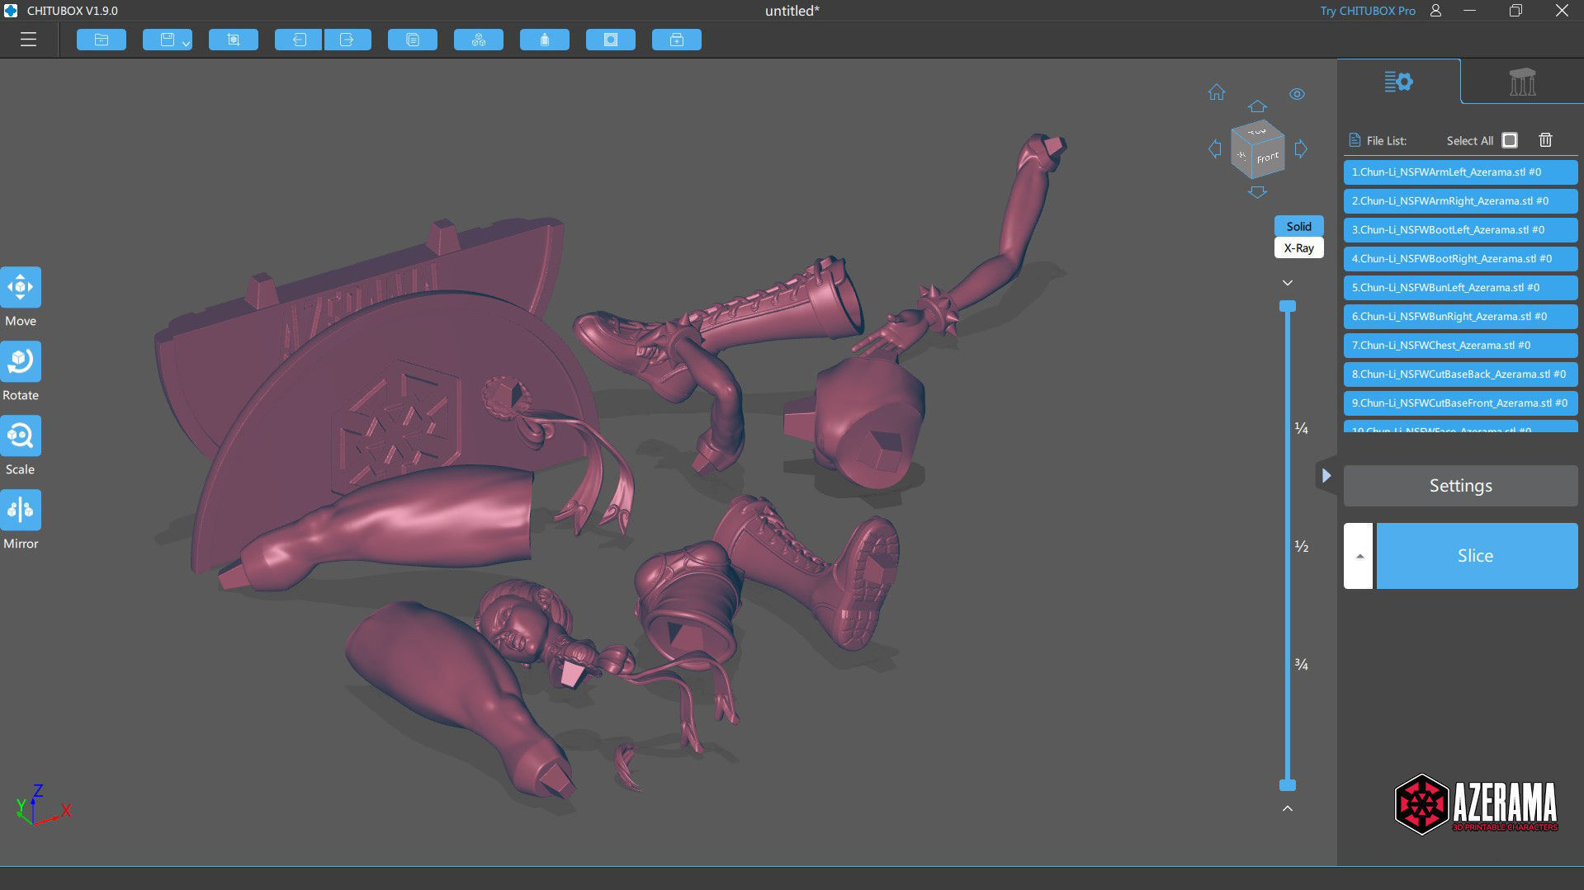Restore down the CHITUBOX window
Viewport: 1584px width, 890px height.
(1515, 11)
